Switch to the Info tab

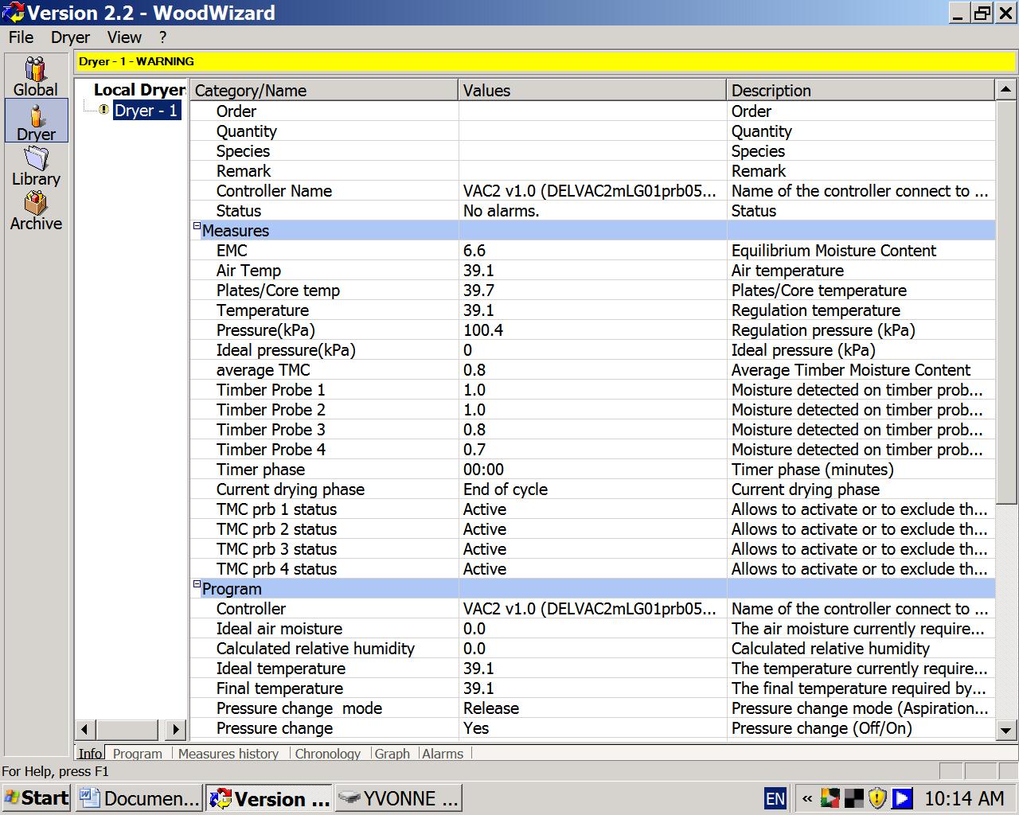(x=90, y=754)
